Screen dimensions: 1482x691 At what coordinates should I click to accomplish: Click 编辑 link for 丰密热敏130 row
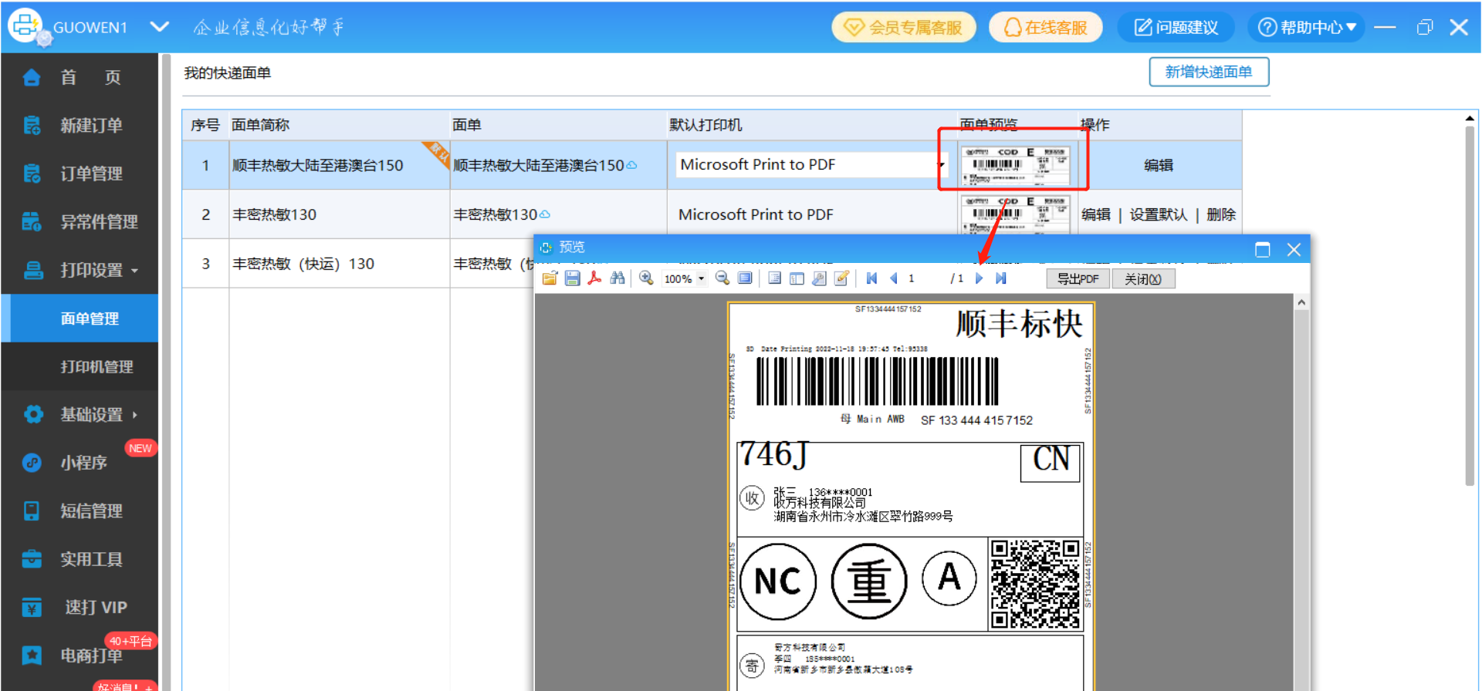tap(1096, 214)
